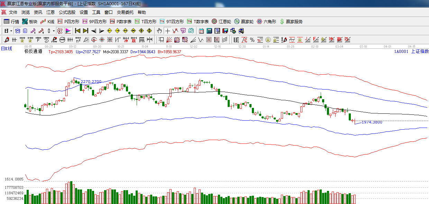
Task: Toggle the crosshair cursor tool
Action: tap(167, 31)
